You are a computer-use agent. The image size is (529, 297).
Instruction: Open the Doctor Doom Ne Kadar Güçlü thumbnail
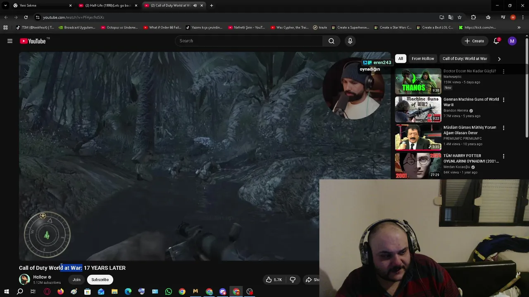pos(418,81)
